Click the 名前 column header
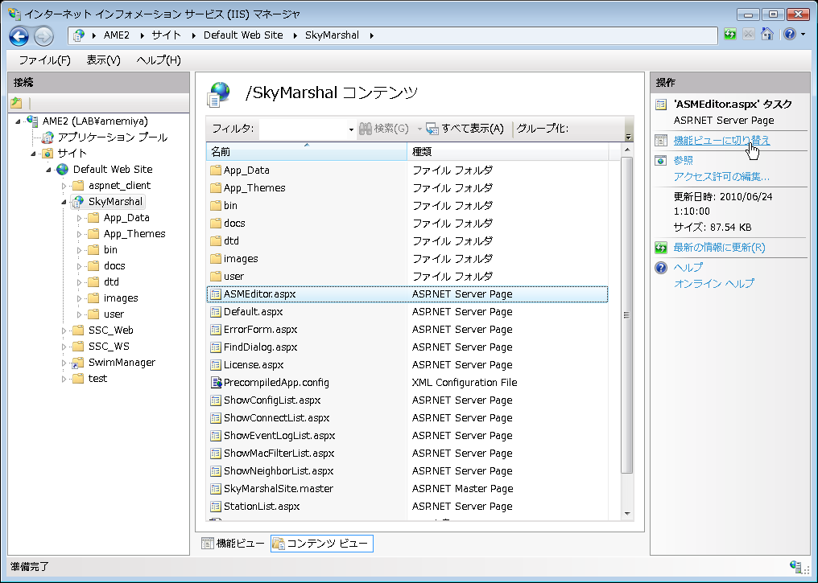Image resolution: width=818 pixels, height=583 pixels. (x=307, y=152)
